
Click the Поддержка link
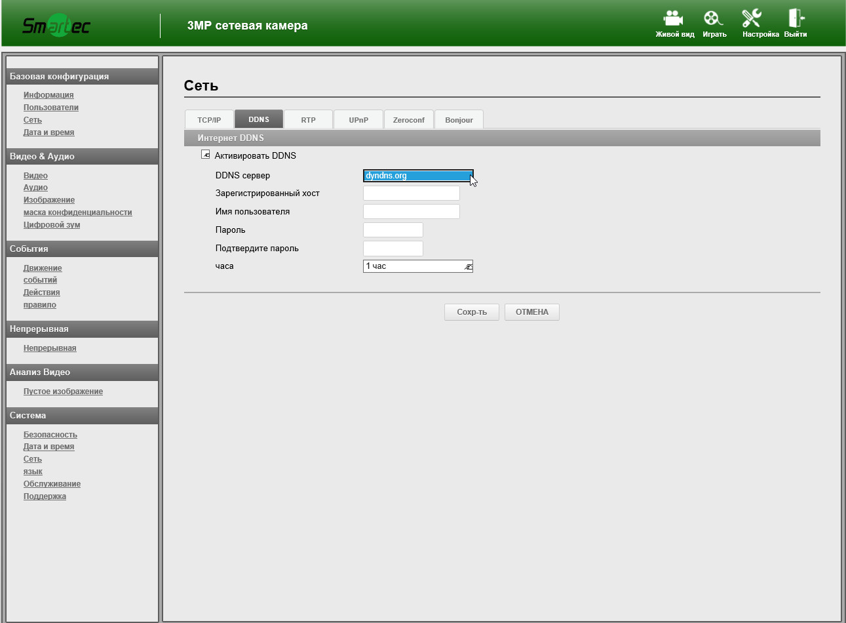point(45,496)
